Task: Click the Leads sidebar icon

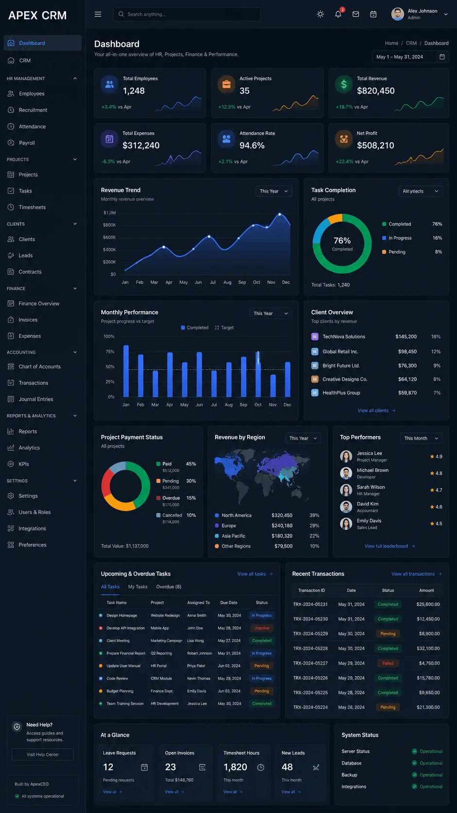Action: [11, 255]
